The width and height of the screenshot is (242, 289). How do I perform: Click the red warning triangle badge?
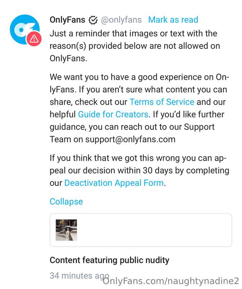(x=34, y=39)
